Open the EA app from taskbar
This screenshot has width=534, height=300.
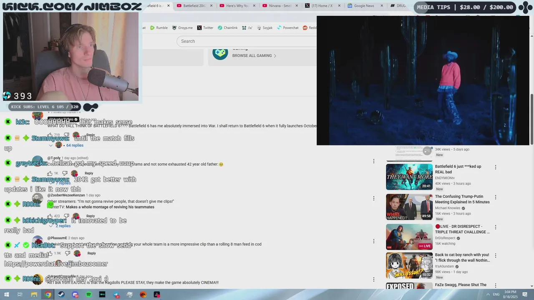(143, 295)
